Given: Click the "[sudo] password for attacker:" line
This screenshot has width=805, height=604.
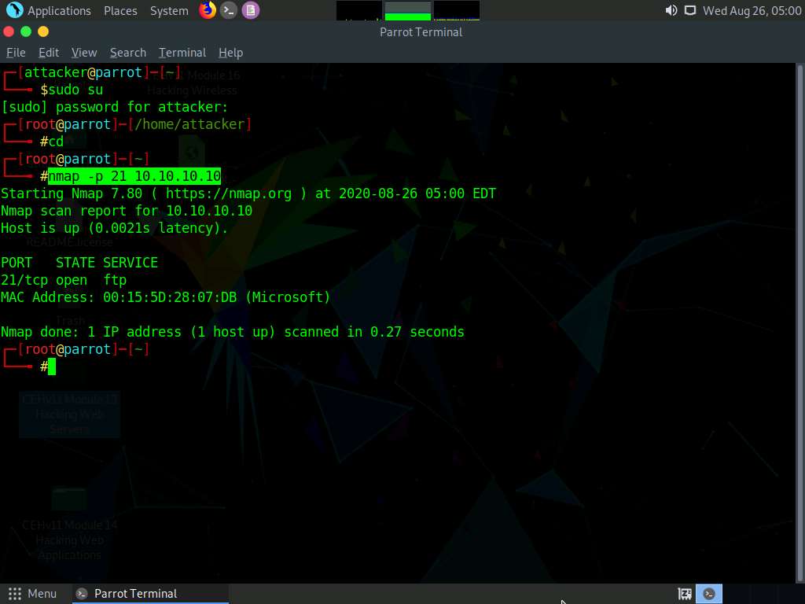Looking at the screenshot, I should click(115, 107).
